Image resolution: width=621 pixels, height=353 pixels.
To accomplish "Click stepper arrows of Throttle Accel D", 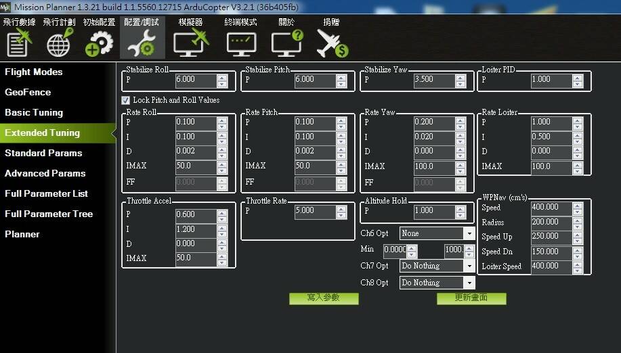I will [x=222, y=245].
